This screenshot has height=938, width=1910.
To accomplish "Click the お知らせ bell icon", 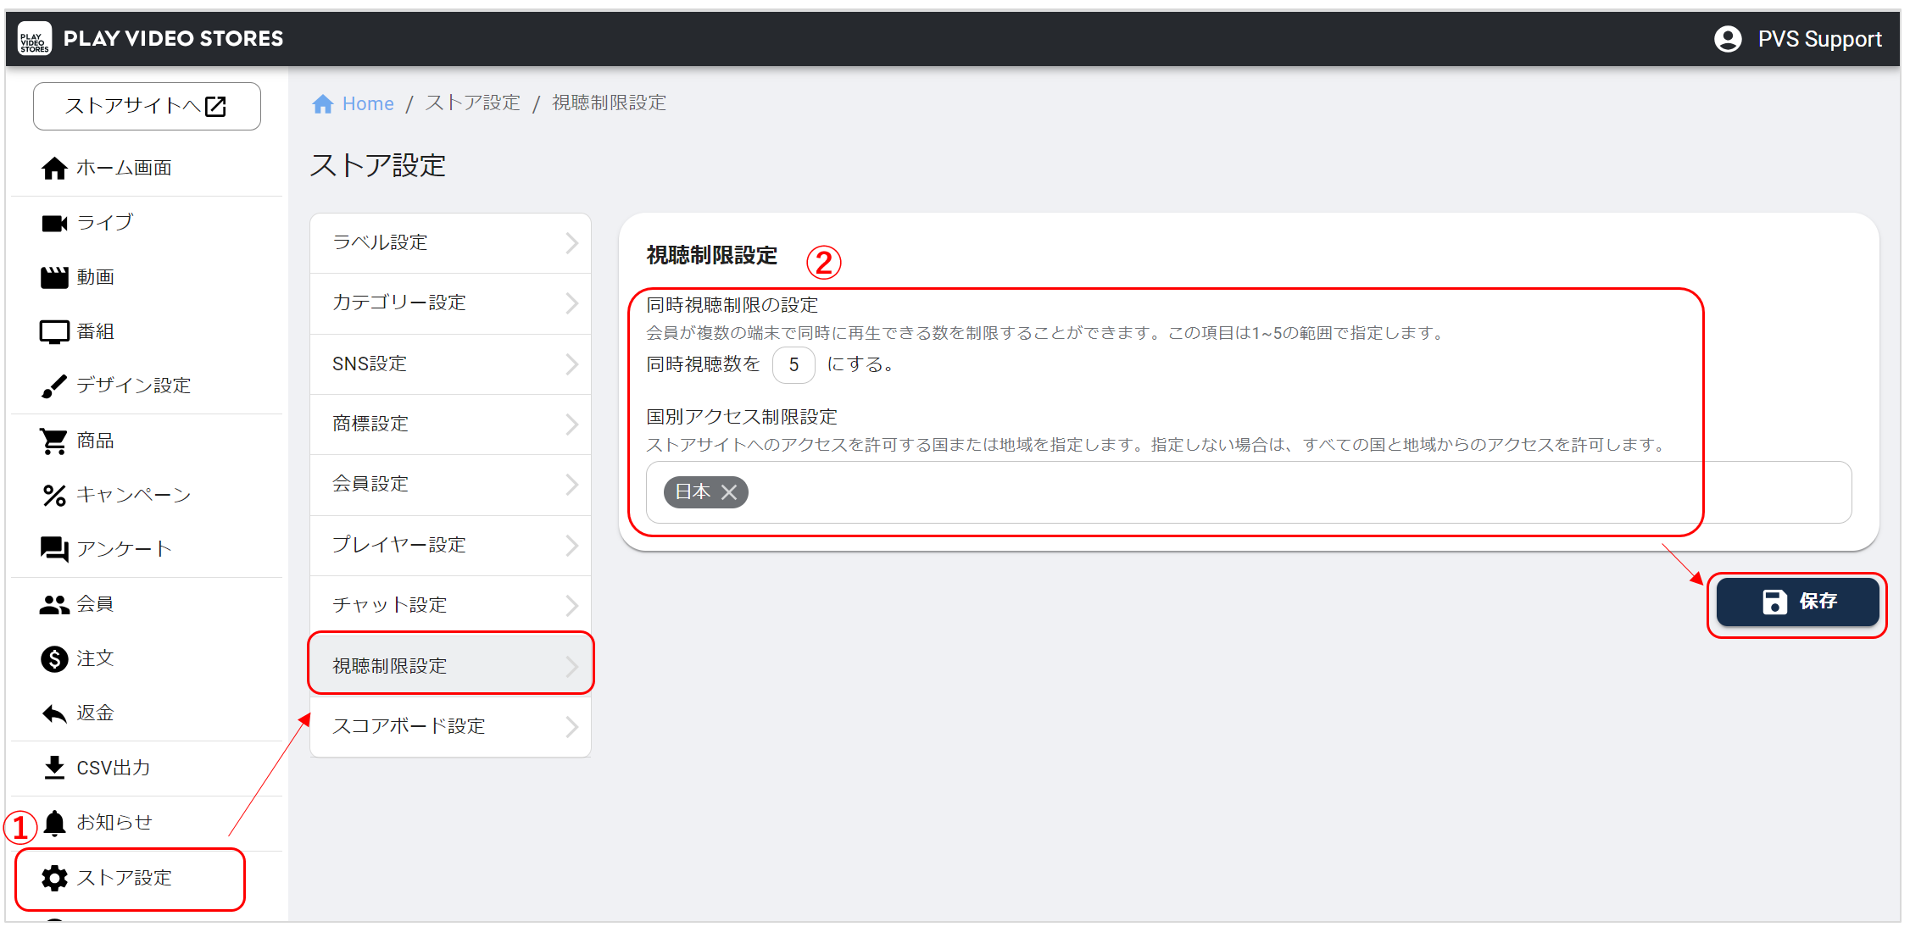I will pyautogui.click(x=54, y=822).
